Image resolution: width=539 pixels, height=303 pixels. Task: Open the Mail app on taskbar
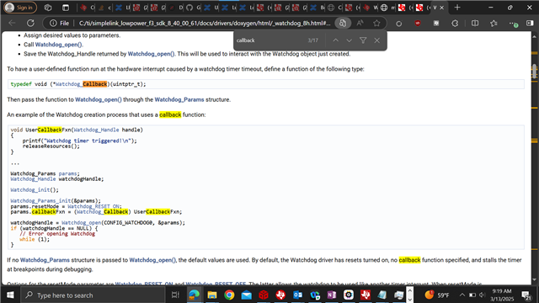(x=247, y=295)
